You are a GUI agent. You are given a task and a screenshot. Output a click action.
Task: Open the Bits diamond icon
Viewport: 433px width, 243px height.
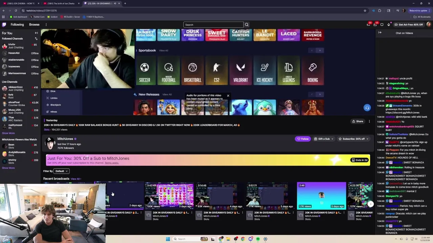click(389, 25)
